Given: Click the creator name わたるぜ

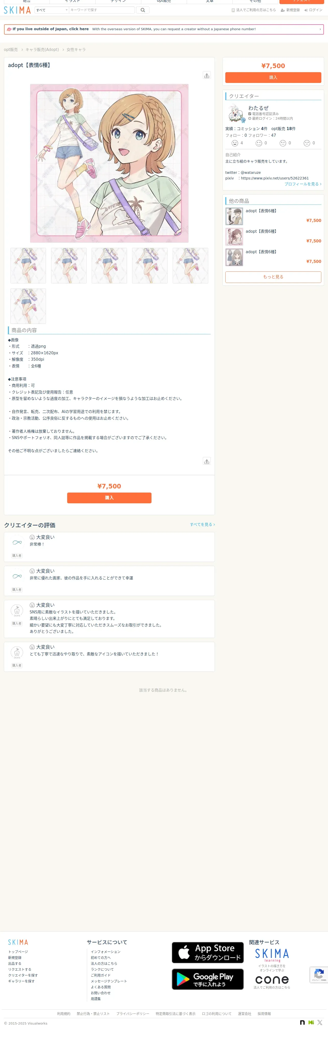Looking at the screenshot, I should [x=259, y=108].
